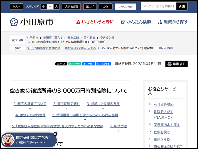The height and width of the screenshot is (149, 198).
Task: Open かんたん検索 menu
Action: 136,22
